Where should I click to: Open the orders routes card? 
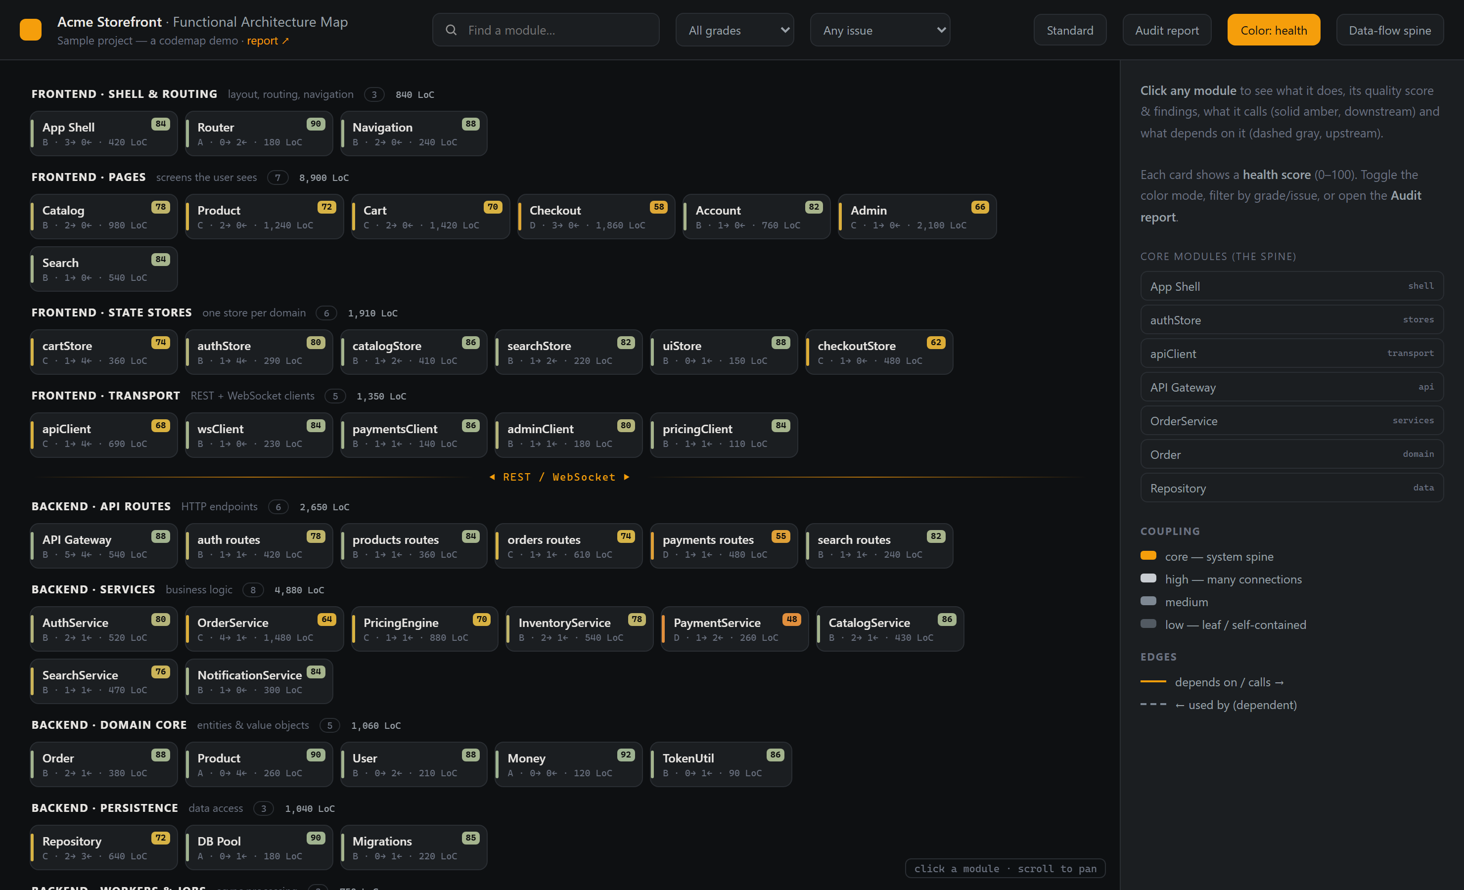coord(569,546)
